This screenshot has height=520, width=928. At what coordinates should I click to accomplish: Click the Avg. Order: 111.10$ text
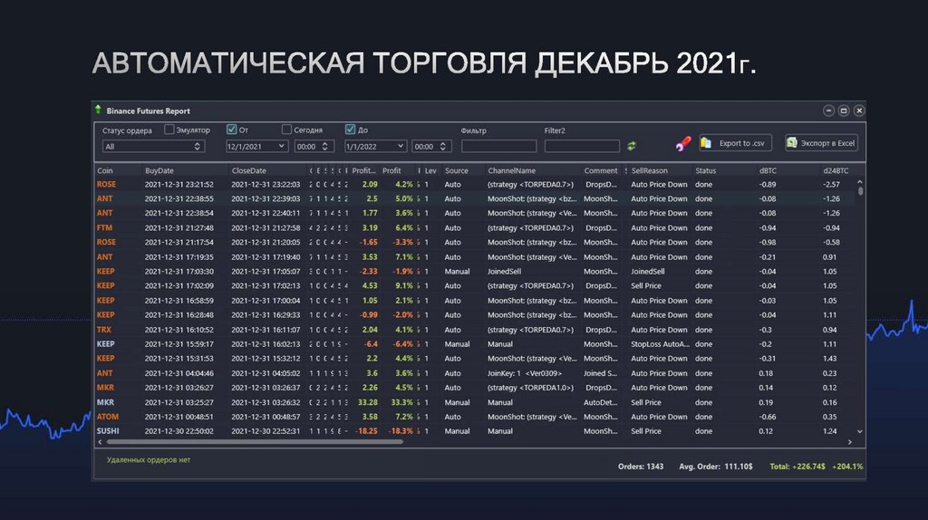pos(716,467)
